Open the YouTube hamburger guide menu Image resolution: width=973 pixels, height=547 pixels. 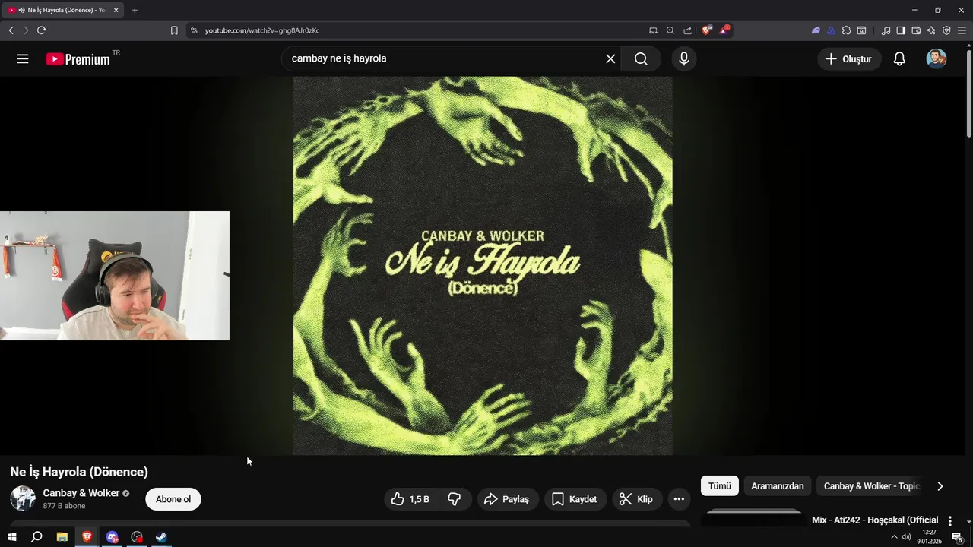click(23, 58)
